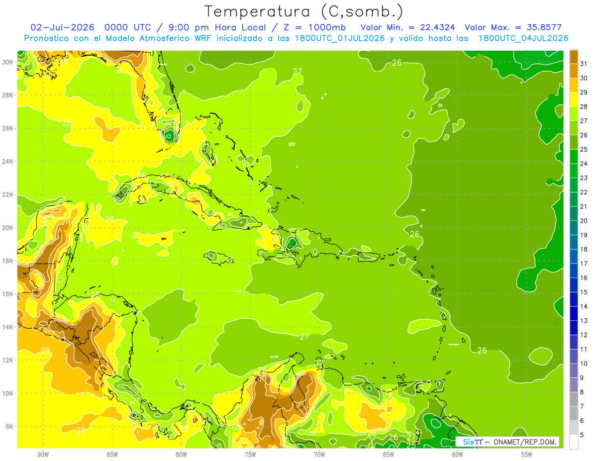Click "Valor Max. = 35.8577" value
Viewport: 597px width, 461px height.
click(512, 27)
